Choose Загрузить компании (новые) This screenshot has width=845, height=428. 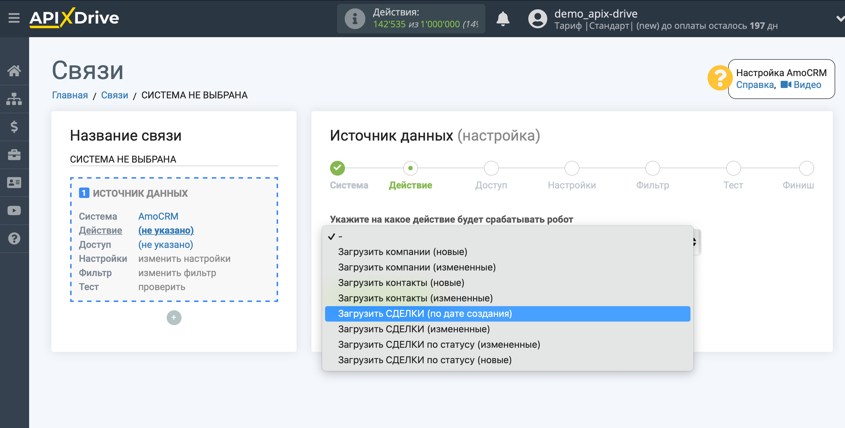pyautogui.click(x=507, y=252)
